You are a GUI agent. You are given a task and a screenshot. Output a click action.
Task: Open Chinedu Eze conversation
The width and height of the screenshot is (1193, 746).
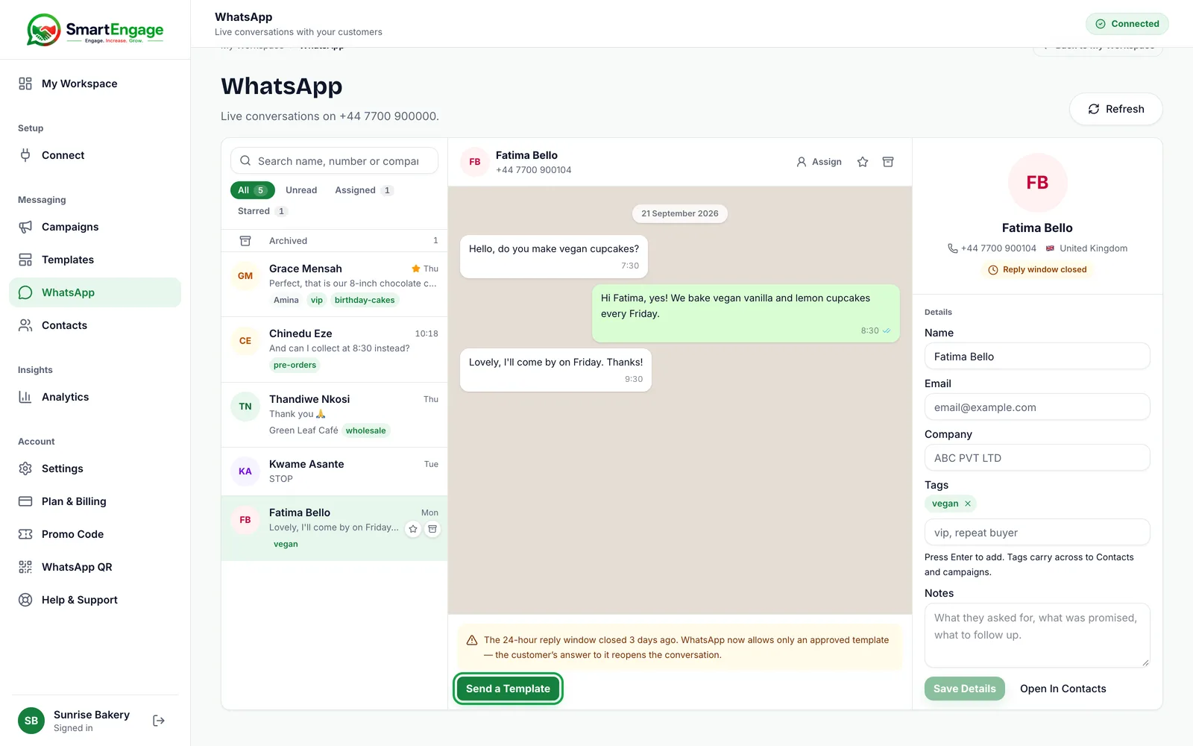point(334,350)
